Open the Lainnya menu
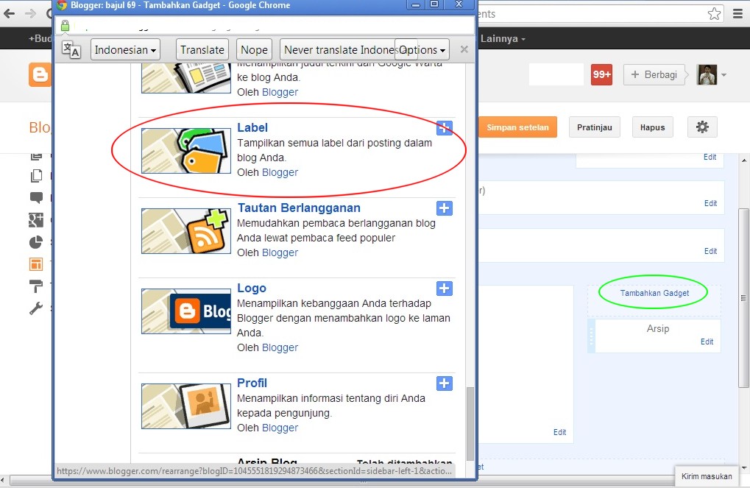750x488 pixels. pyautogui.click(x=503, y=39)
